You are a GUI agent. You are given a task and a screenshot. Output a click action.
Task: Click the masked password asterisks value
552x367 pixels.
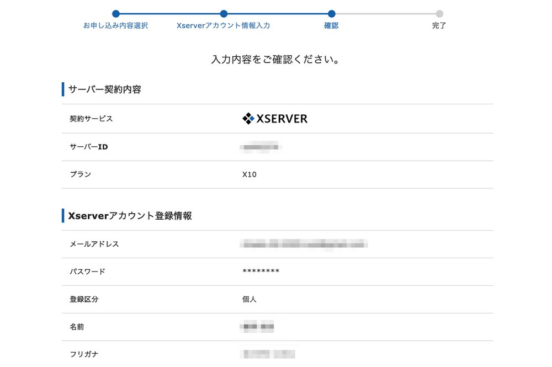[261, 271]
